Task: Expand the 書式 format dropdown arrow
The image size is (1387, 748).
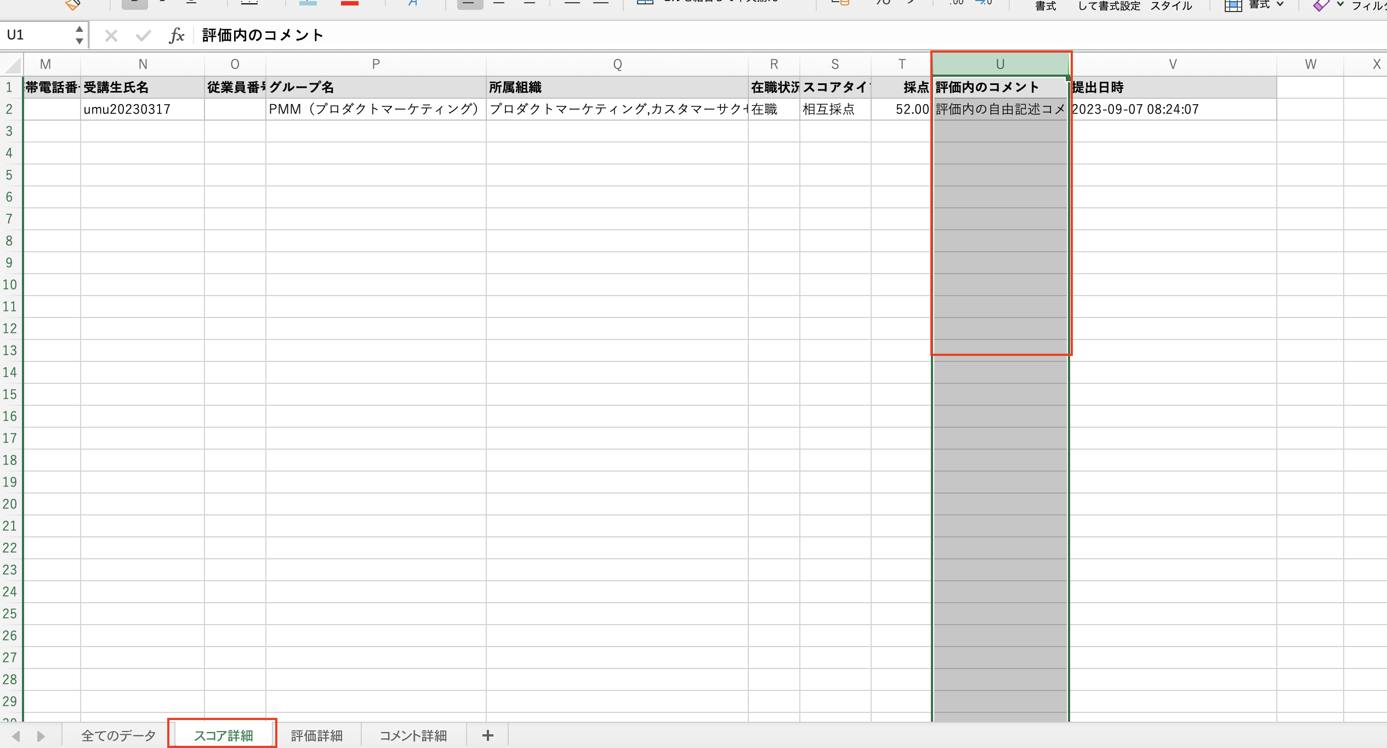Action: pyautogui.click(x=1280, y=4)
